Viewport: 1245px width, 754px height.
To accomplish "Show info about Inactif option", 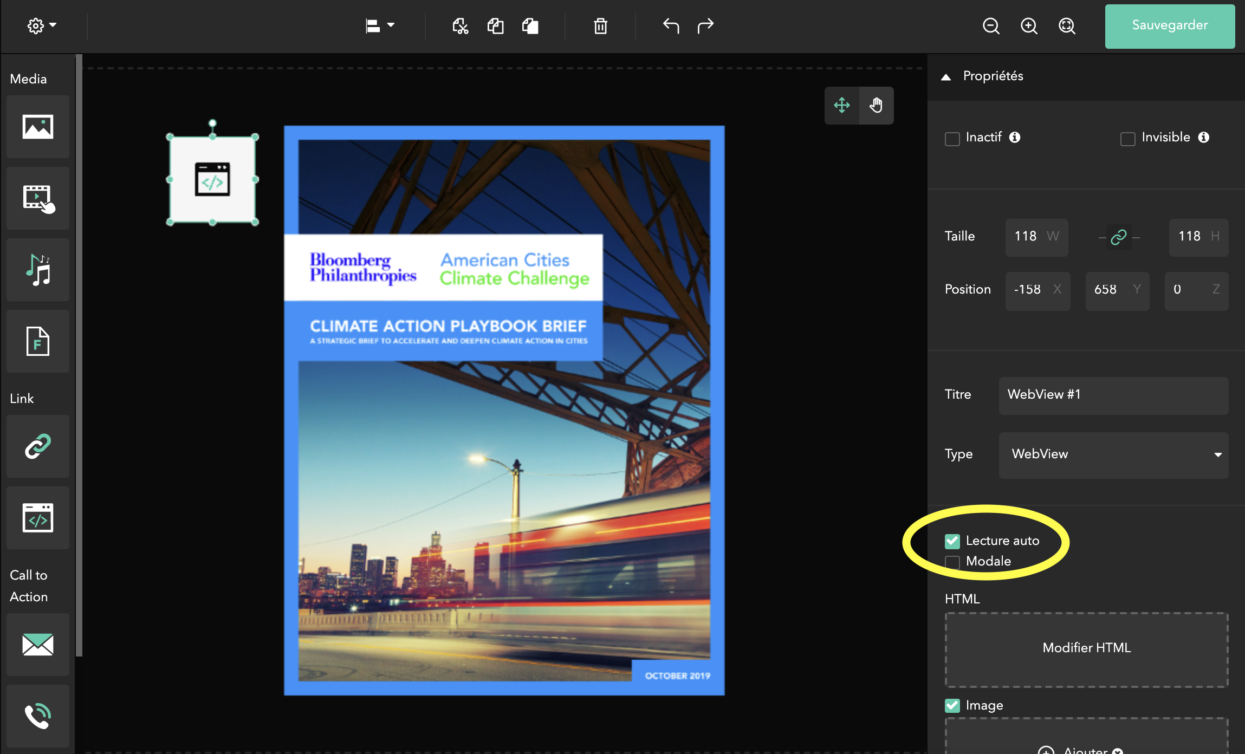I will coord(1015,138).
